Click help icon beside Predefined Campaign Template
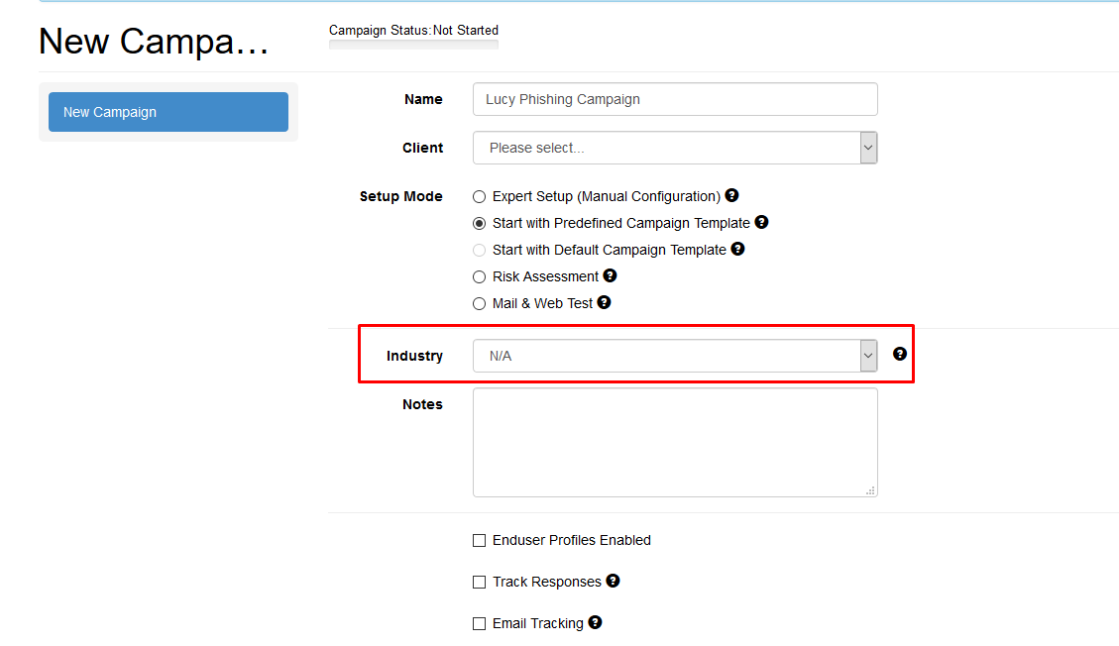 pyautogui.click(x=761, y=223)
